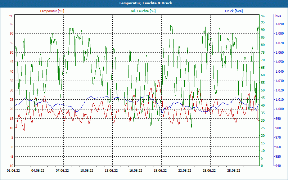Click the '25.06.22' date label
The image size is (288, 180).
209,170
